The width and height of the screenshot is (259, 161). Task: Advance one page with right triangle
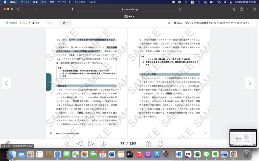point(91,144)
